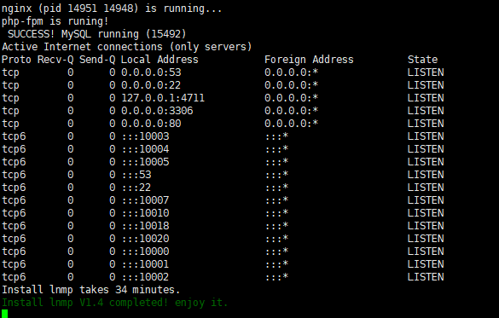The width and height of the screenshot is (499, 318).
Task: Click local address :::10001
Action: [x=146, y=264]
